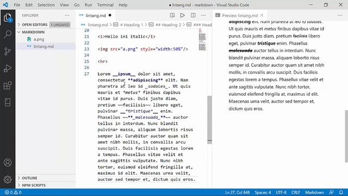This screenshot has height=196, width=348.
Task: Open the feedback icon in status bar
Action: click(x=331, y=192)
